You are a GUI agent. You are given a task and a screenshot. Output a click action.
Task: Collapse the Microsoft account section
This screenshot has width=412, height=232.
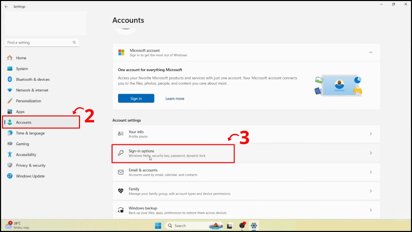click(370, 53)
